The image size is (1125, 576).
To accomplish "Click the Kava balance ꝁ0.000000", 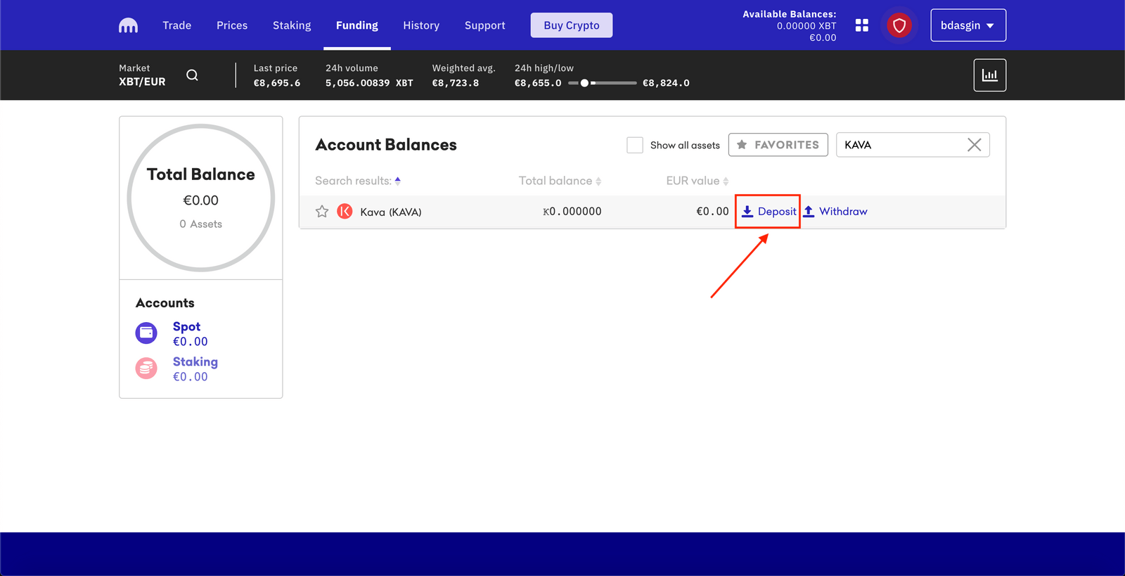I will tap(572, 211).
